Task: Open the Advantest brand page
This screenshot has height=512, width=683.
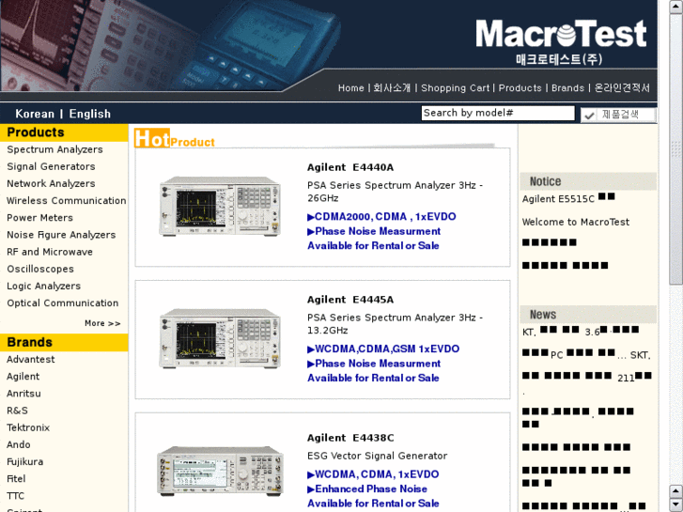Action: point(30,360)
